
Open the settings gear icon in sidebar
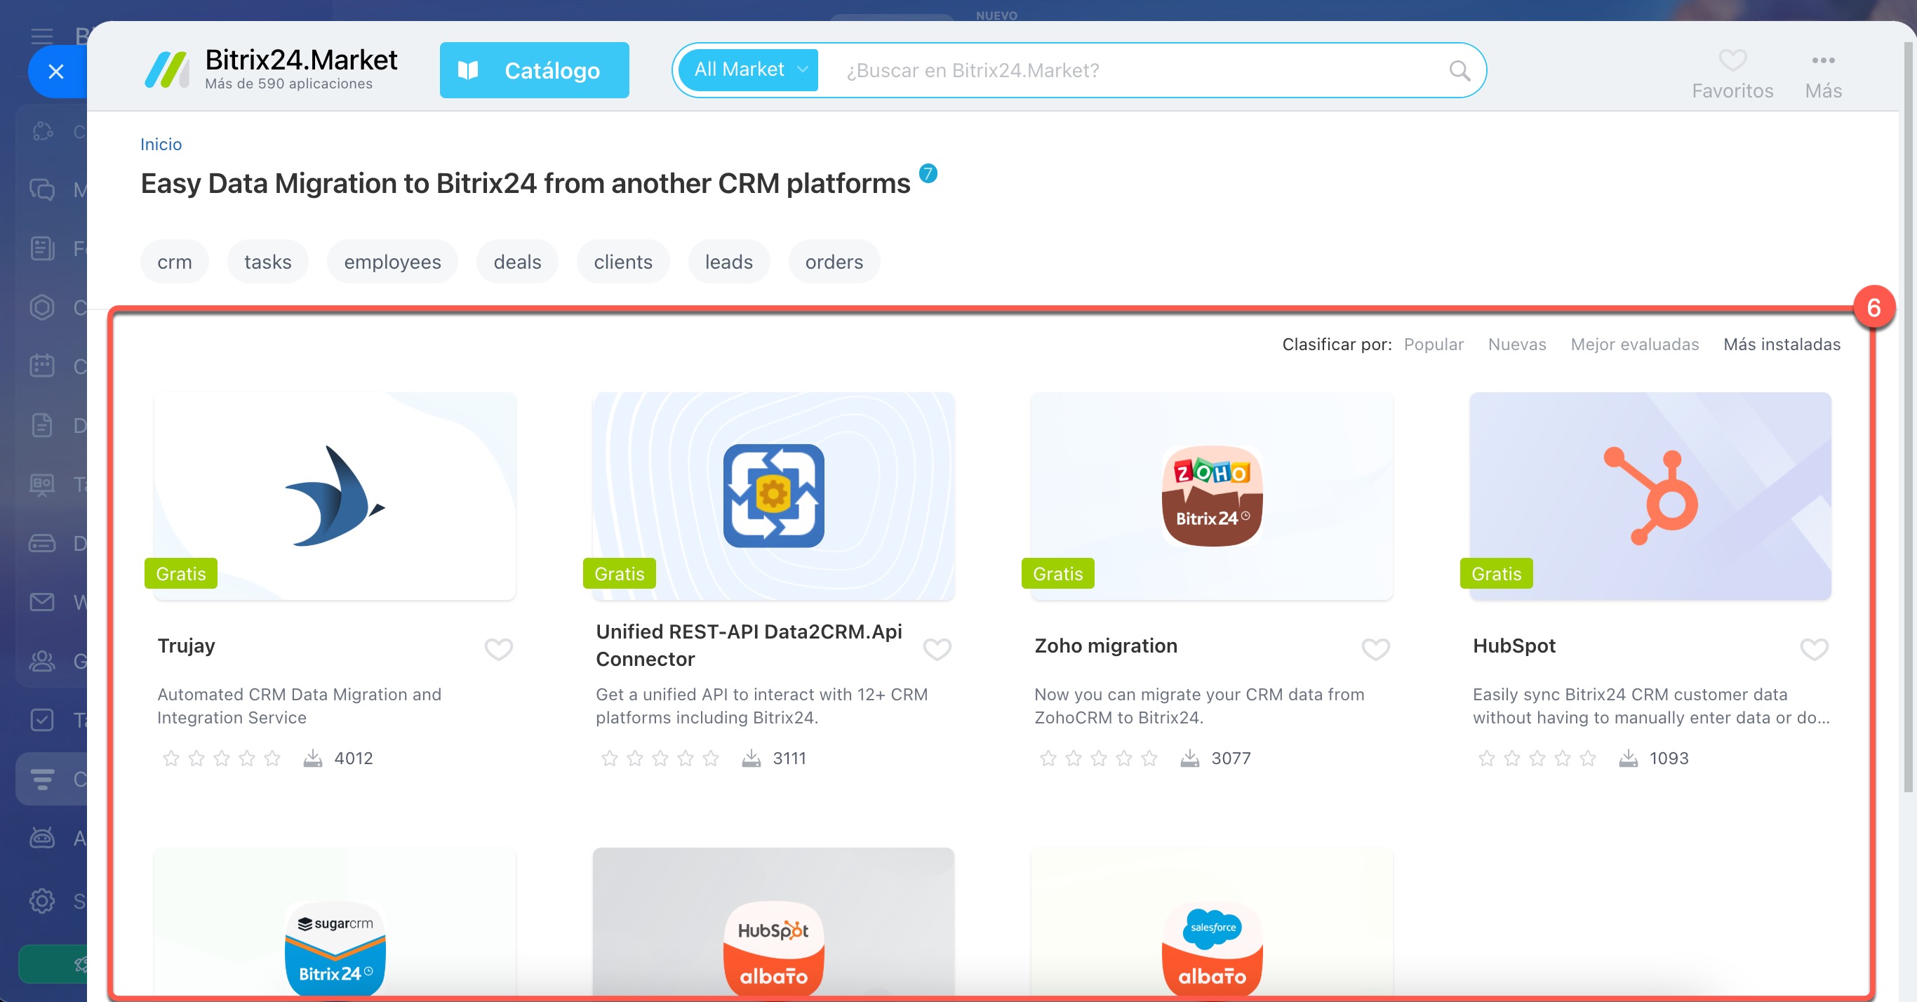click(41, 901)
